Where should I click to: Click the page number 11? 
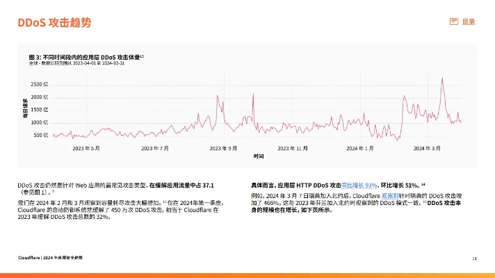[474, 259]
